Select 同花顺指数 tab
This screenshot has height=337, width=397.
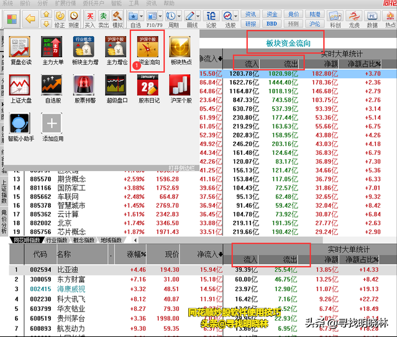point(27,240)
